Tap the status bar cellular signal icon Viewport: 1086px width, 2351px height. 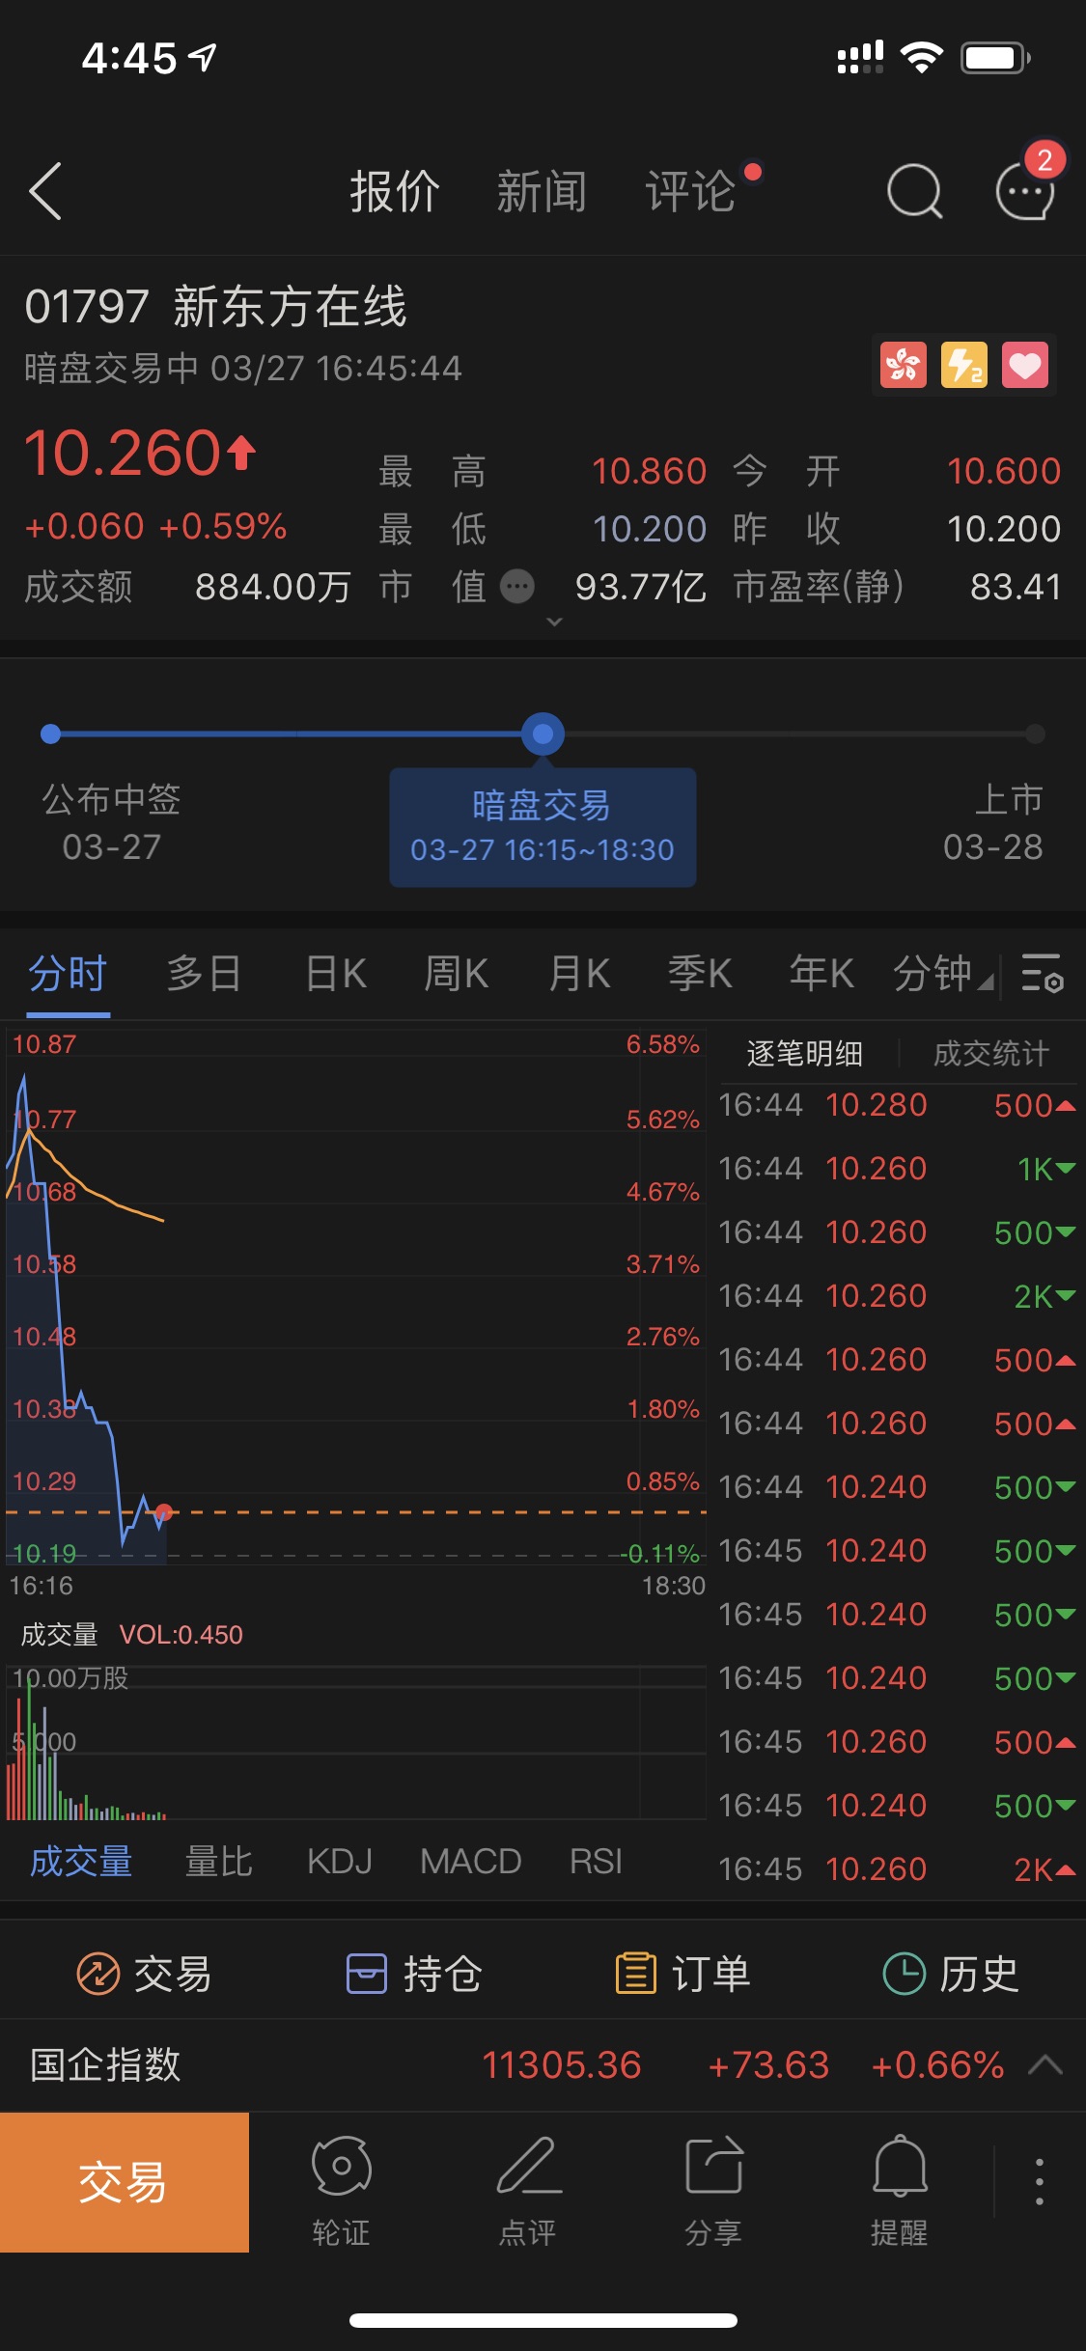(860, 58)
